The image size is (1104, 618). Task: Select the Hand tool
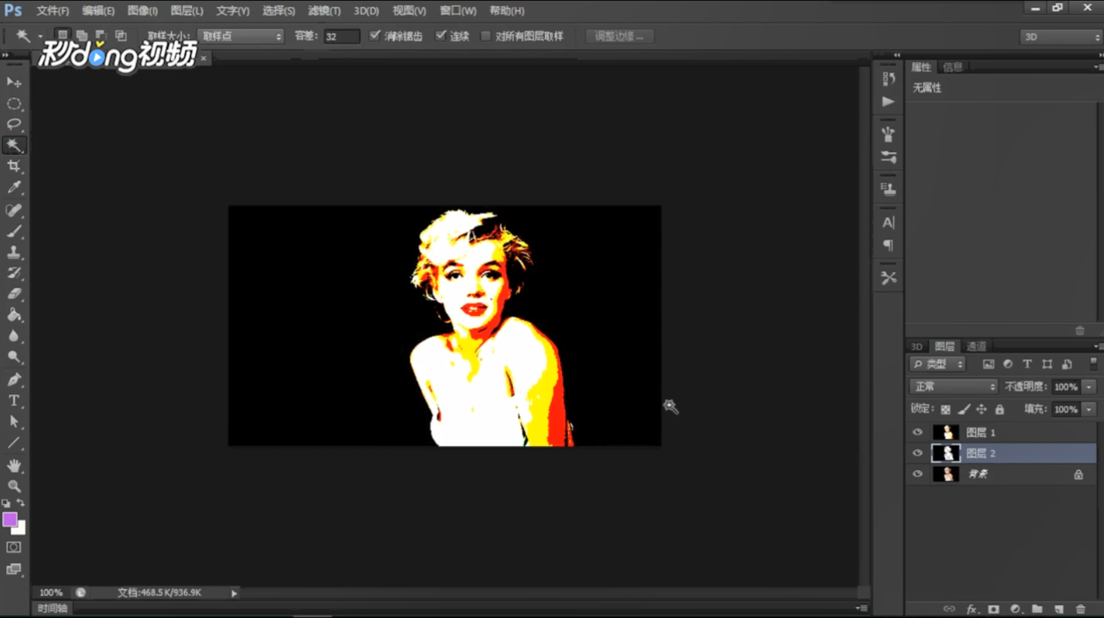[14, 465]
